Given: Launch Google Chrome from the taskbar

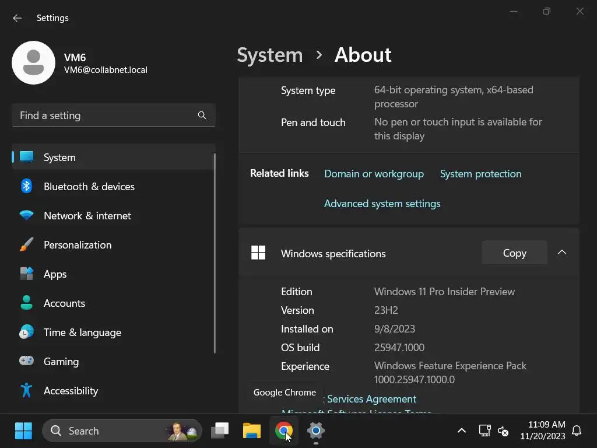Looking at the screenshot, I should click(284, 430).
